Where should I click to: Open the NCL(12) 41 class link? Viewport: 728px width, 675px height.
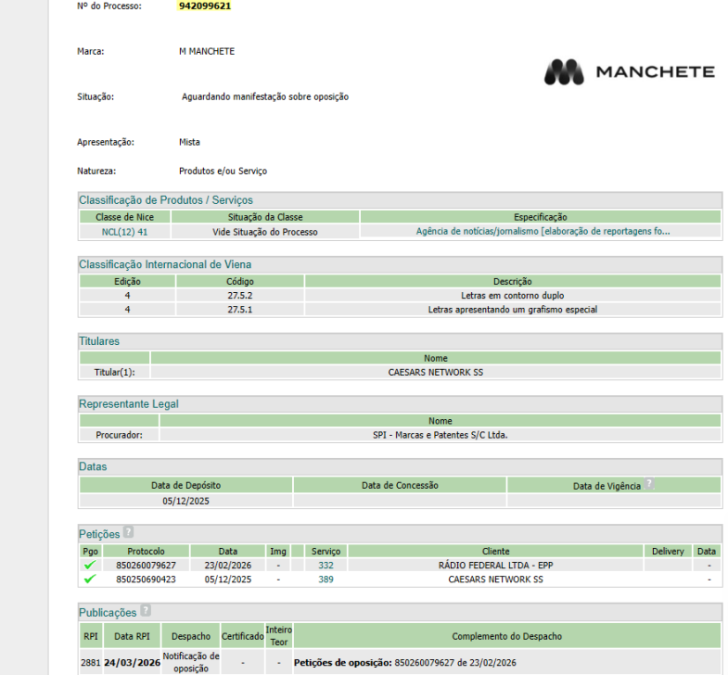124,232
